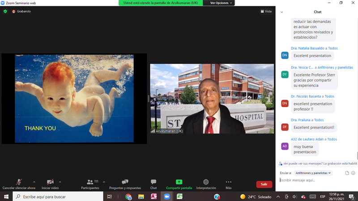Screen dimensions: 358x201
Task: Open Windows Start menu
Action: pos(6,197)
